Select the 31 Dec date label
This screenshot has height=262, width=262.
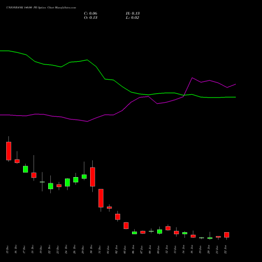tap(100, 249)
